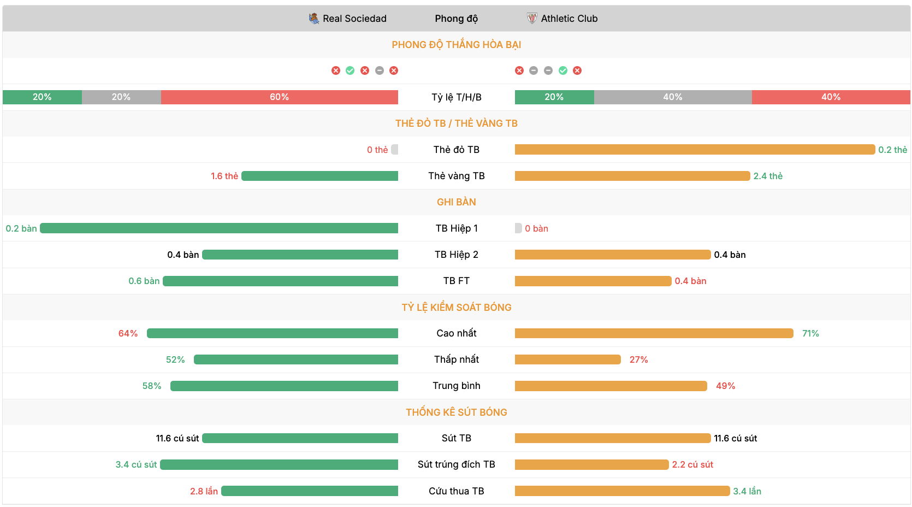Click Real Sociedad's green win form icon
Screen dimensions: 912x507
point(350,70)
